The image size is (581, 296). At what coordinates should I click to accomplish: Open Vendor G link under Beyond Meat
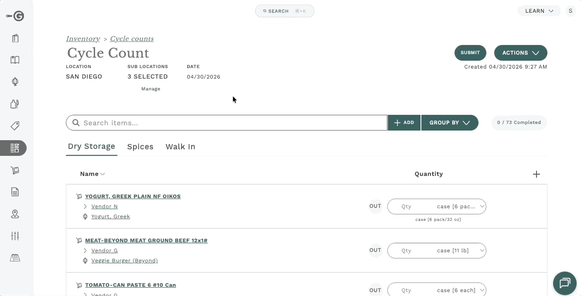[x=104, y=251]
